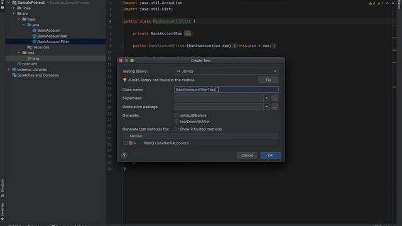402x226 pixels.
Task: Select Scratches and Consoles
Action: pyautogui.click(x=38, y=75)
